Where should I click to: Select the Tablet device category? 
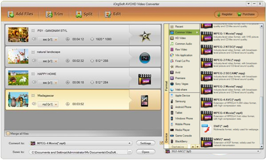point(185,113)
